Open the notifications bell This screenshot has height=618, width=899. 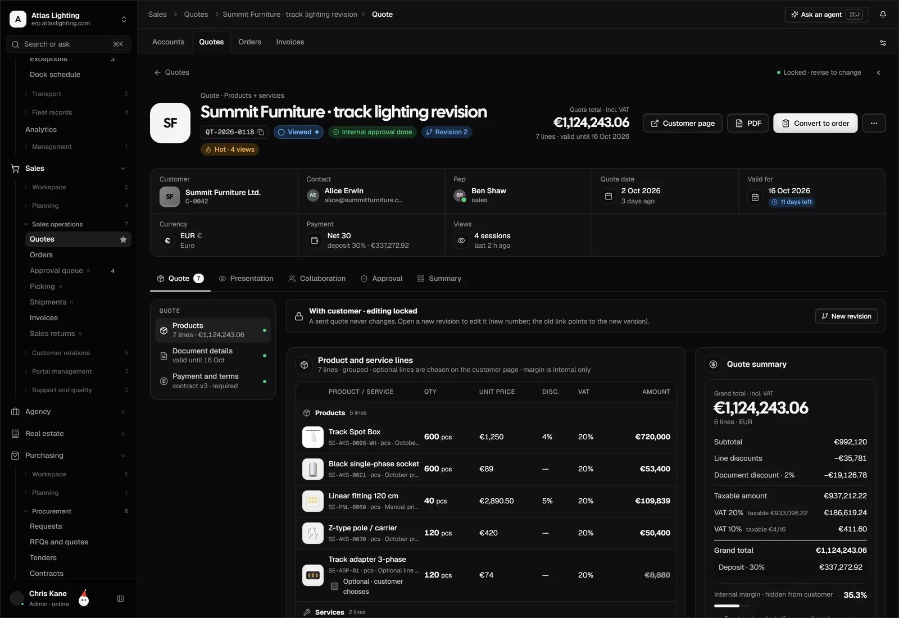(x=883, y=15)
